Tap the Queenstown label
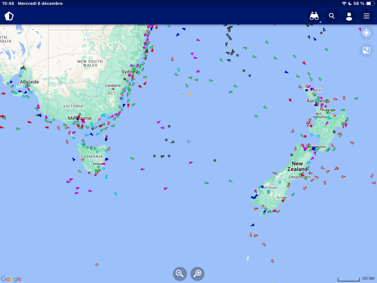Image resolution: width=377 pixels, height=283 pixels. click(269, 188)
